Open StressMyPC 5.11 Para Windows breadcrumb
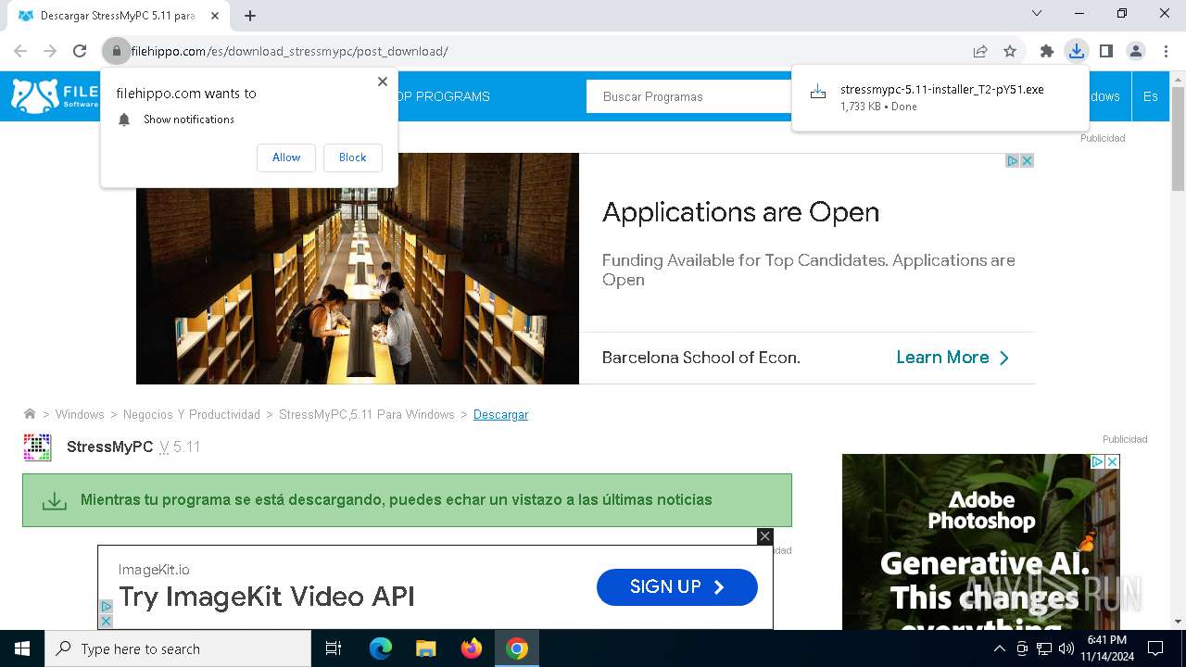This screenshot has height=667, width=1186. [x=366, y=414]
